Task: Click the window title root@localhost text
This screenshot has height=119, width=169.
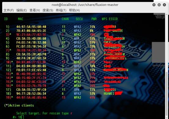Action: (x=85, y=5)
